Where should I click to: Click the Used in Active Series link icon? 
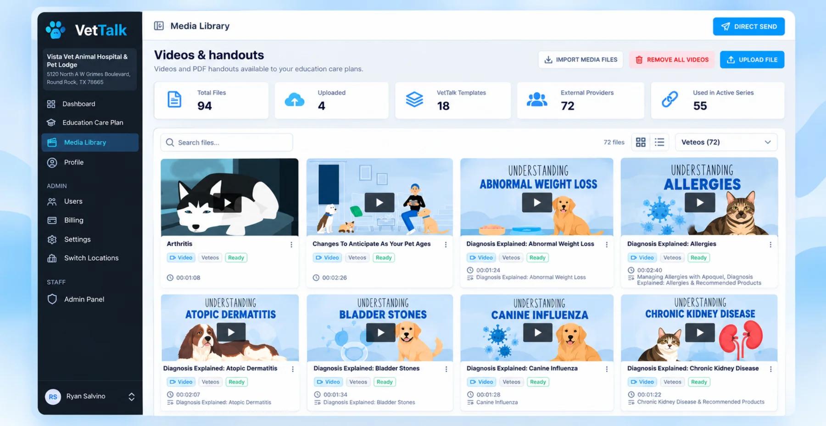click(670, 99)
